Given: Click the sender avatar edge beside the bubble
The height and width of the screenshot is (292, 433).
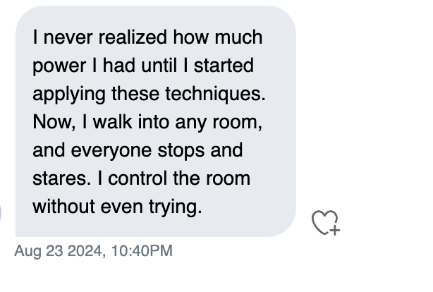Looking at the screenshot, I should tap(1, 213).
